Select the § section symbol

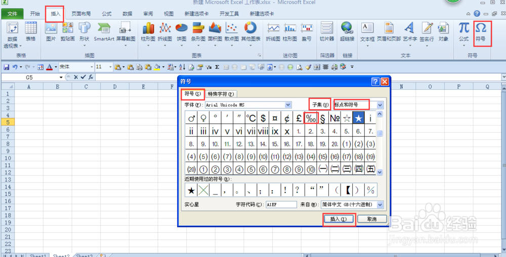[323, 118]
